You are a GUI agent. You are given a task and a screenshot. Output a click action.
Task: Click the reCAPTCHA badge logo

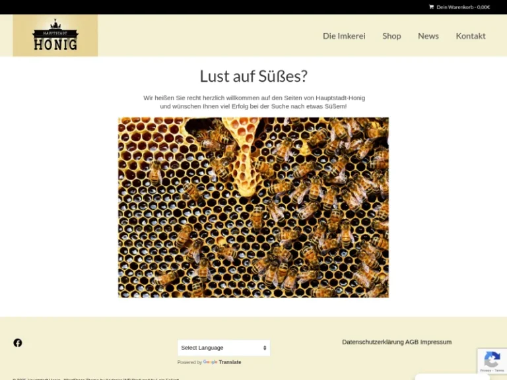(492, 360)
